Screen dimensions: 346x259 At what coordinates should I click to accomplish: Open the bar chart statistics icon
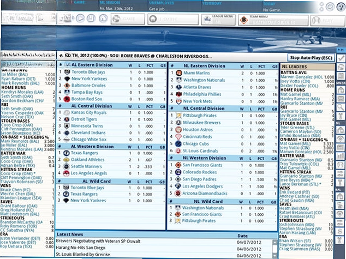tap(341, 156)
